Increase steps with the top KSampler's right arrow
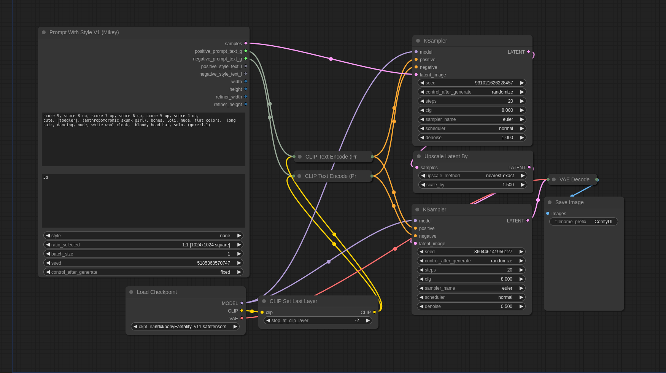 (x=522, y=101)
